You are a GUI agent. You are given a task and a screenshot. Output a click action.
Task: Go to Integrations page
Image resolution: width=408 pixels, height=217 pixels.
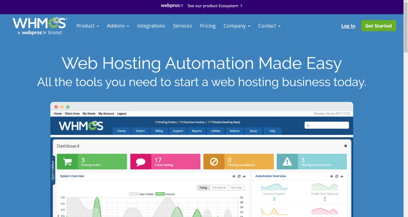click(x=151, y=26)
